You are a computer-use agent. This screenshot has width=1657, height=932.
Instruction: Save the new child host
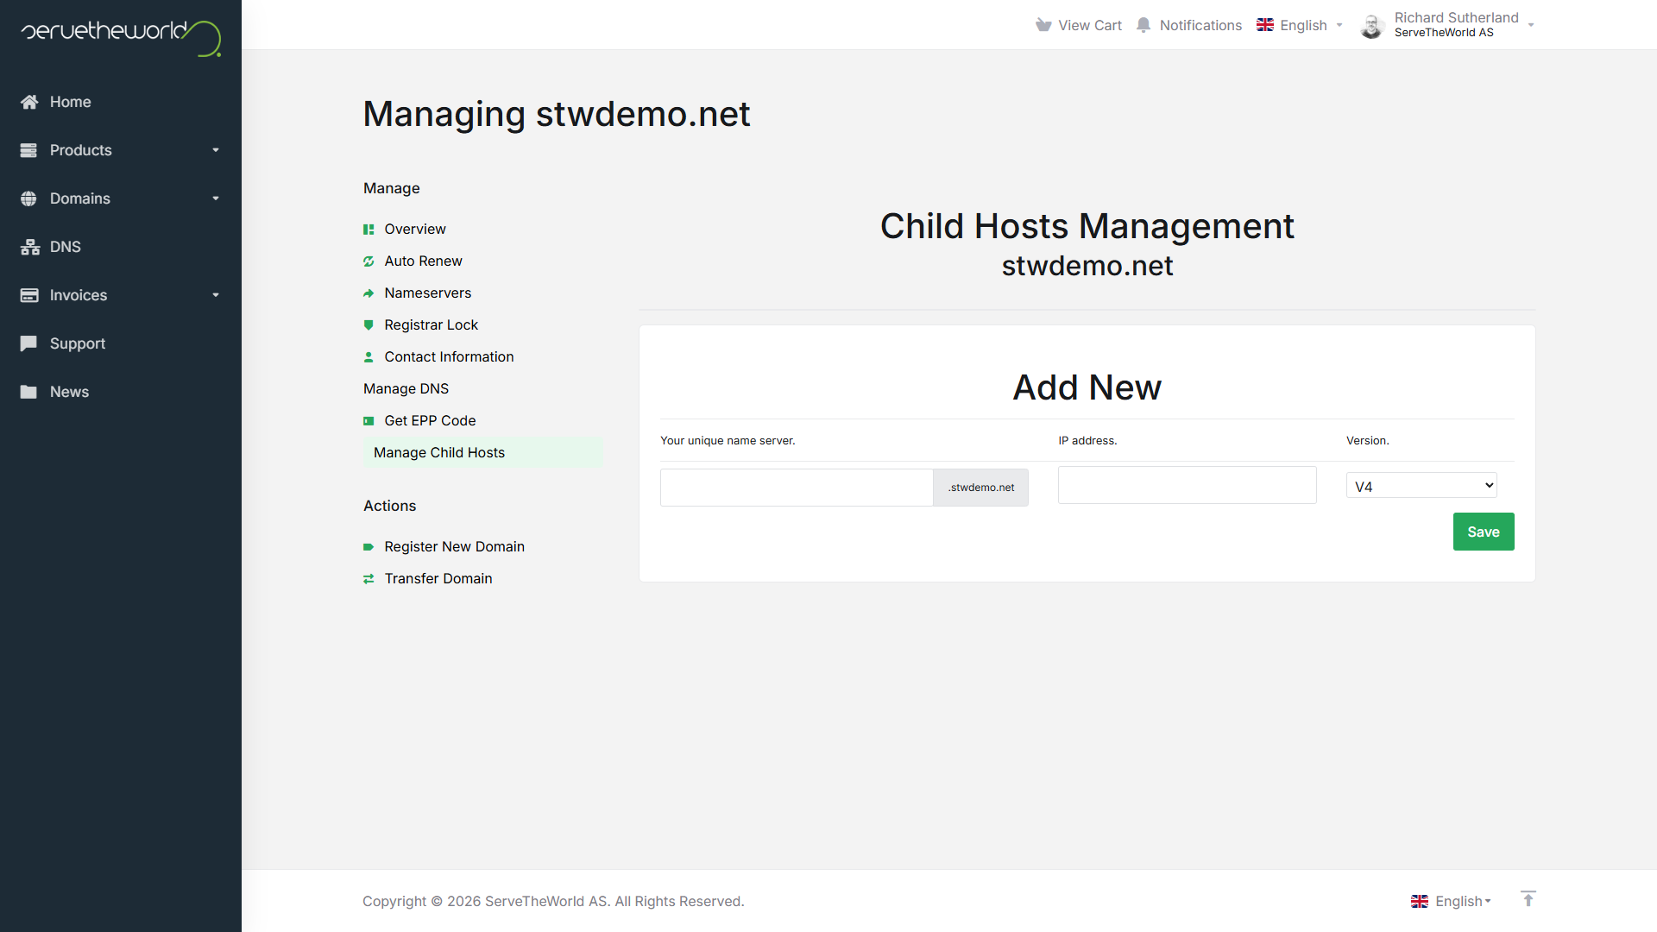[1484, 532]
